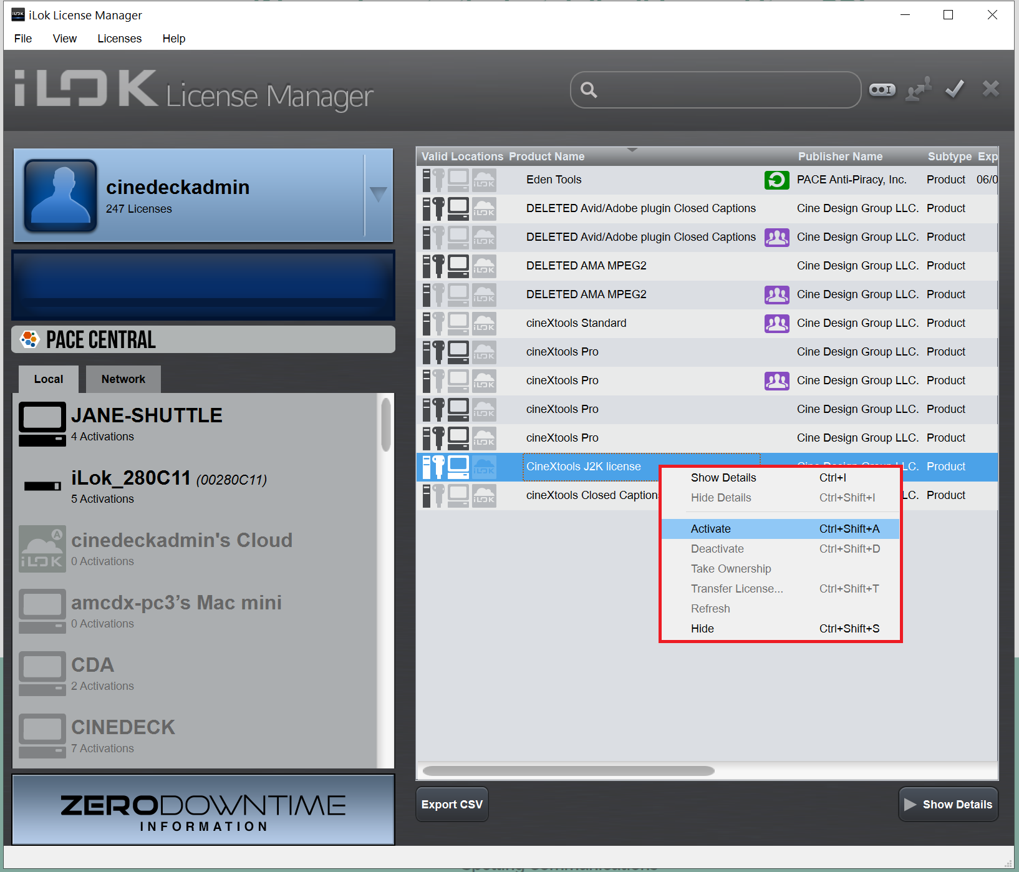This screenshot has height=872, width=1019.
Task: Select the CINEDECK location name
Action: (123, 727)
